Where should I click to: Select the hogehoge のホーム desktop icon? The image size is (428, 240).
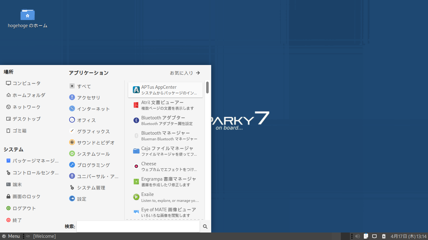(28, 18)
